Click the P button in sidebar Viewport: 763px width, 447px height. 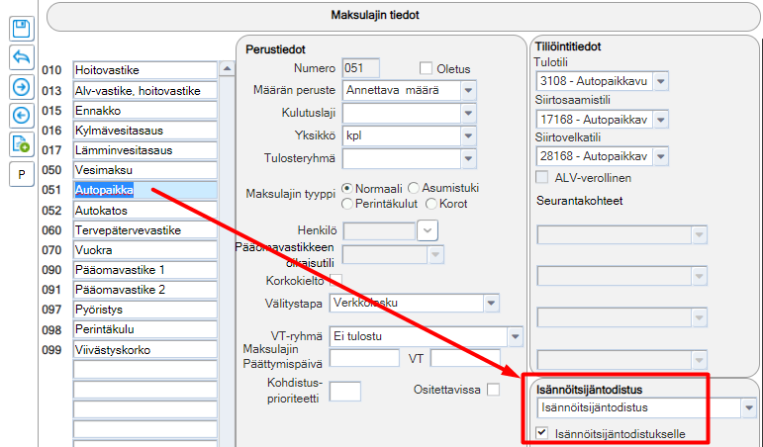tap(22, 174)
